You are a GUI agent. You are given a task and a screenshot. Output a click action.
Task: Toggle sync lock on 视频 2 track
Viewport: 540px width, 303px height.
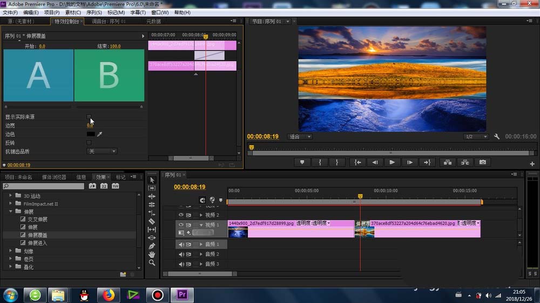coord(188,215)
